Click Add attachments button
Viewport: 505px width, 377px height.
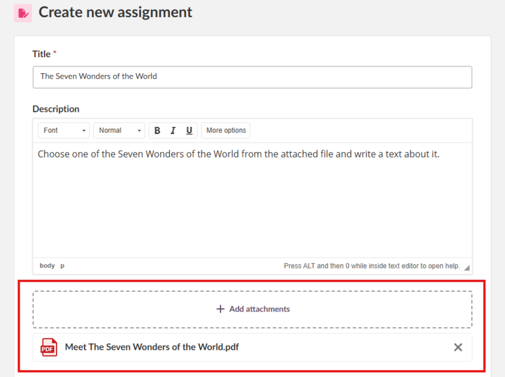252,310
